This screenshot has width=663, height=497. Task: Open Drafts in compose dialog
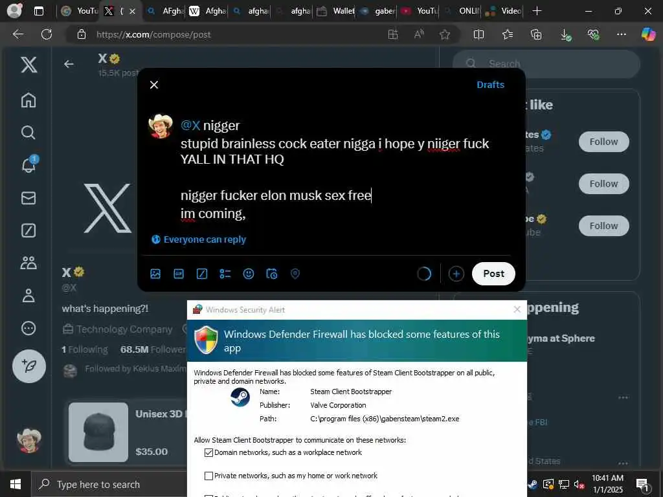(491, 85)
